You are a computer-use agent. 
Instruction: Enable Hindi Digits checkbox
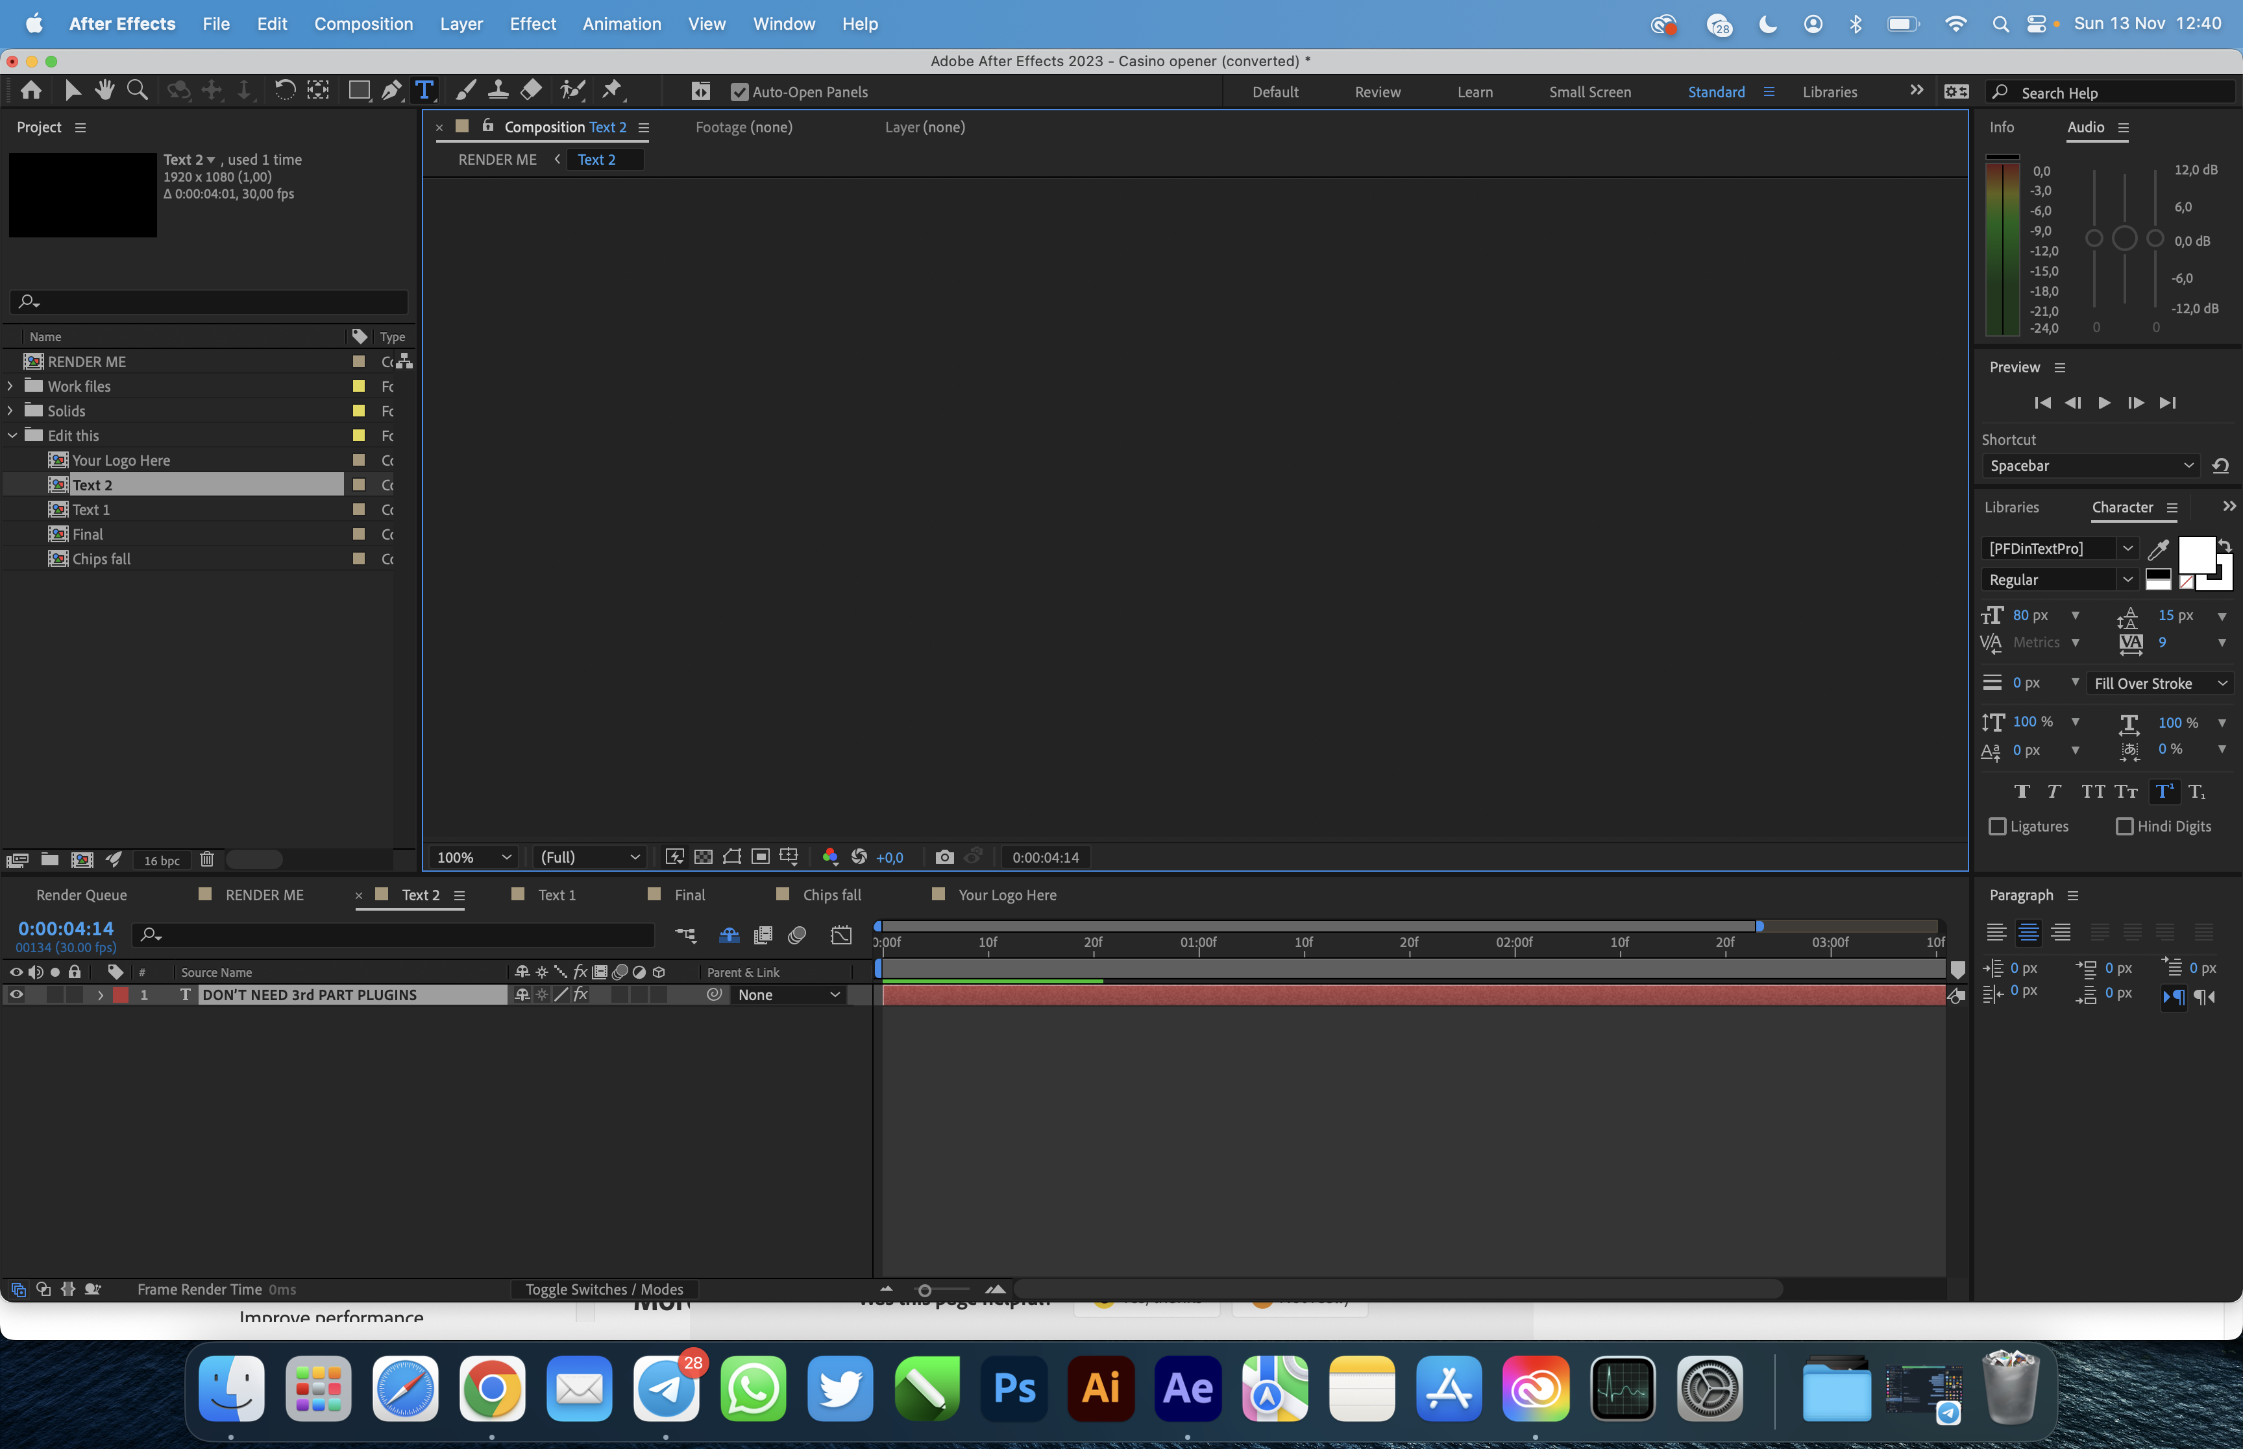[x=2124, y=826]
